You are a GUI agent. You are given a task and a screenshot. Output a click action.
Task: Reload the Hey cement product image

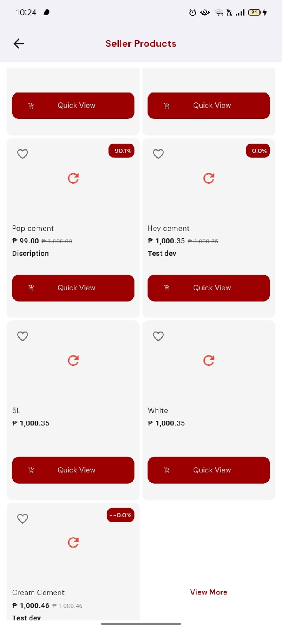pos(209,178)
